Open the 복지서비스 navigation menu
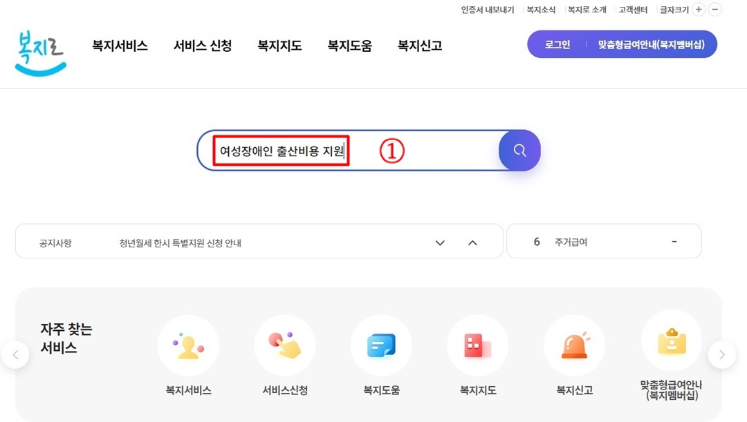The height and width of the screenshot is (422, 747). [x=120, y=45]
